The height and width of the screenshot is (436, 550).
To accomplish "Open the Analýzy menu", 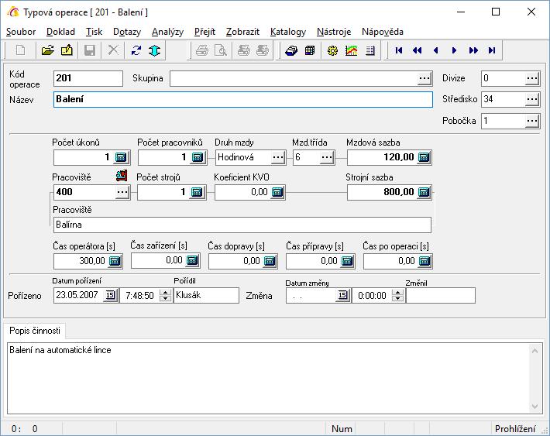I will point(167,32).
